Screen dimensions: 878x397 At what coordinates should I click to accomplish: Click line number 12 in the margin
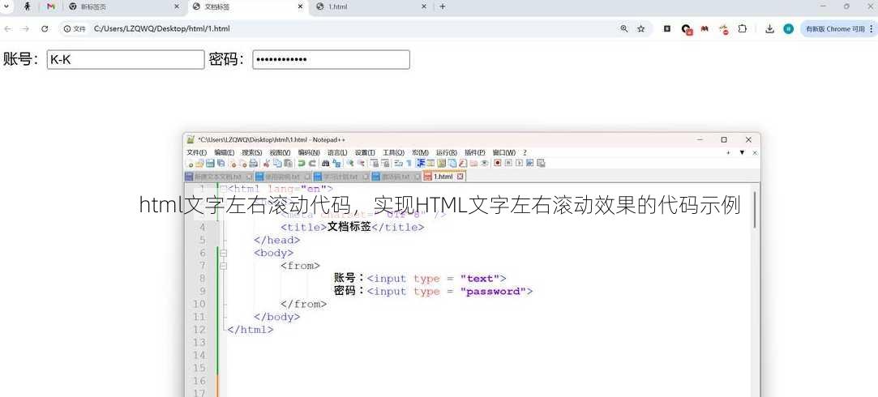point(199,330)
